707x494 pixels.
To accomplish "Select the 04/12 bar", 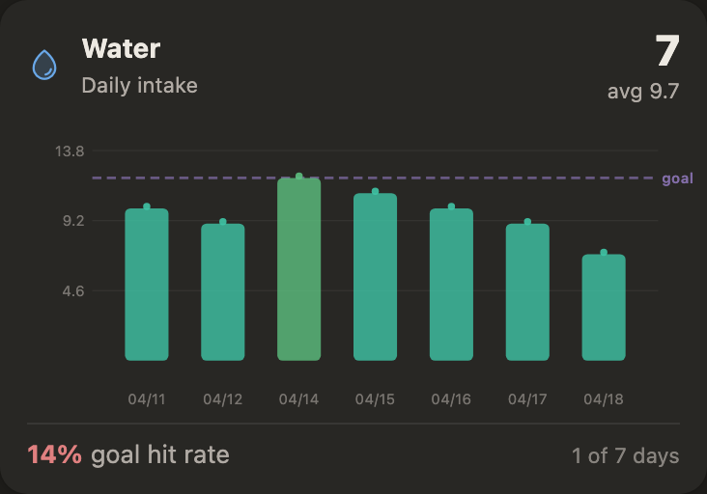I will pos(223,292).
